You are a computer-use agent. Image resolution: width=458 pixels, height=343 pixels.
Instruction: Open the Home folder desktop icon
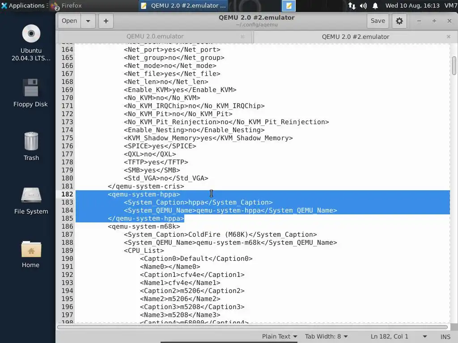click(x=31, y=254)
